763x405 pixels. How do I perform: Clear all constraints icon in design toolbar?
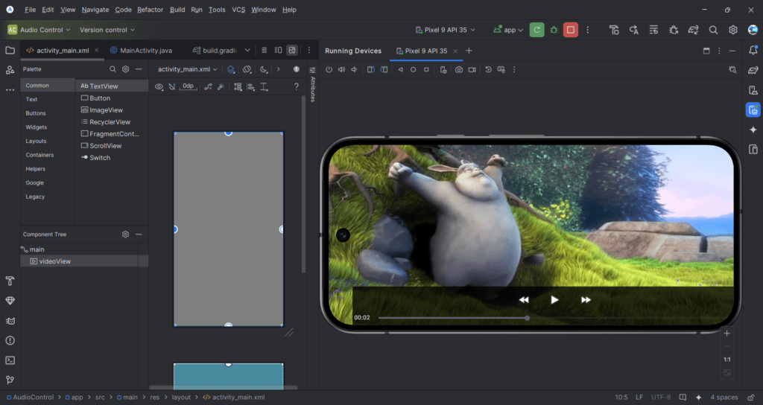tap(209, 86)
